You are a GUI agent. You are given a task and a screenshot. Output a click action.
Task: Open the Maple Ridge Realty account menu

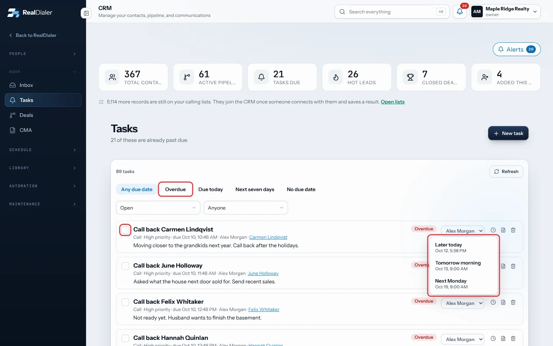click(x=505, y=12)
